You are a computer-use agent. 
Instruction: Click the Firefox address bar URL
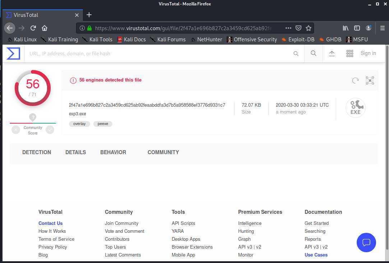click(184, 28)
